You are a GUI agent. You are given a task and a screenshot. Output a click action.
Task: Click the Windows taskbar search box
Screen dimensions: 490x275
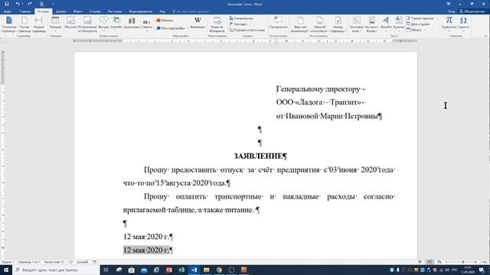click(56, 270)
